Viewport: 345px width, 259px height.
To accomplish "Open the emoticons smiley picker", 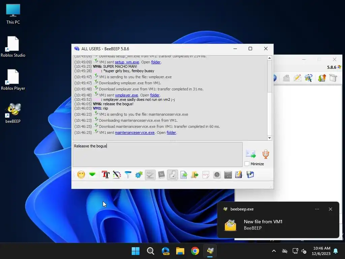I will pyautogui.click(x=81, y=175).
